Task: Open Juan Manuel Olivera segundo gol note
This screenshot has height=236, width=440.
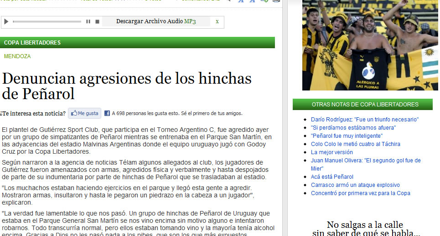Action: (365, 161)
